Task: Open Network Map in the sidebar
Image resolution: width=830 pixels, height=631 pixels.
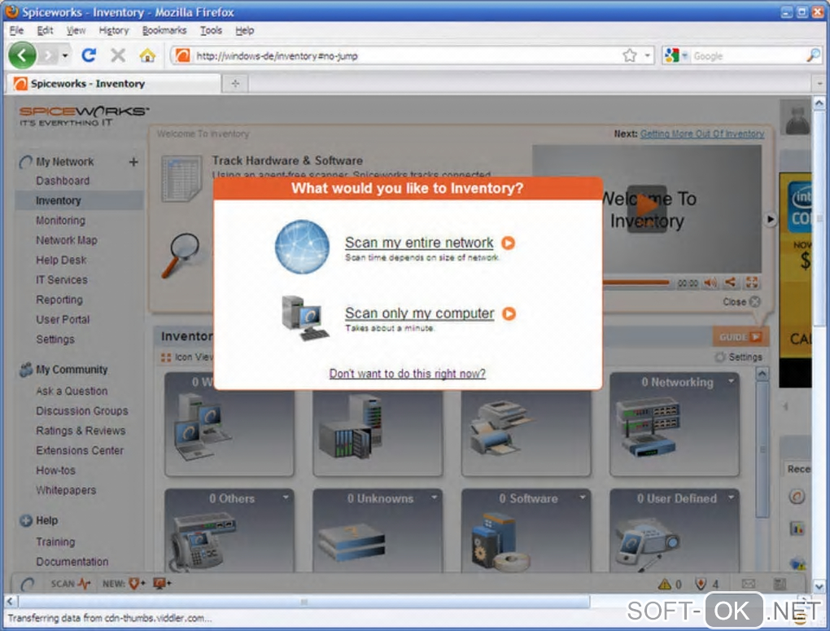Action: pyautogui.click(x=67, y=240)
